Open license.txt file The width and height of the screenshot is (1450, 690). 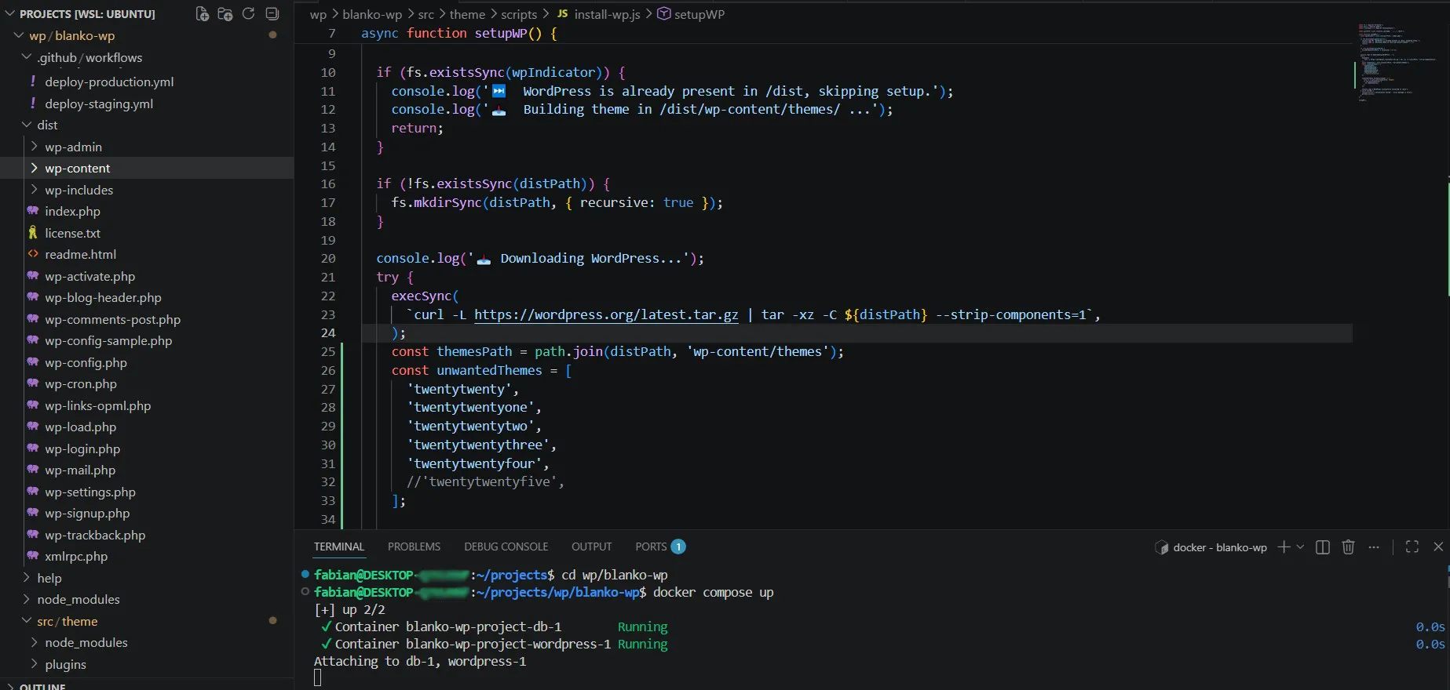coord(72,233)
